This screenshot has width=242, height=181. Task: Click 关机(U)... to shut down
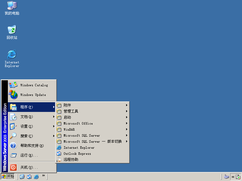(32, 167)
